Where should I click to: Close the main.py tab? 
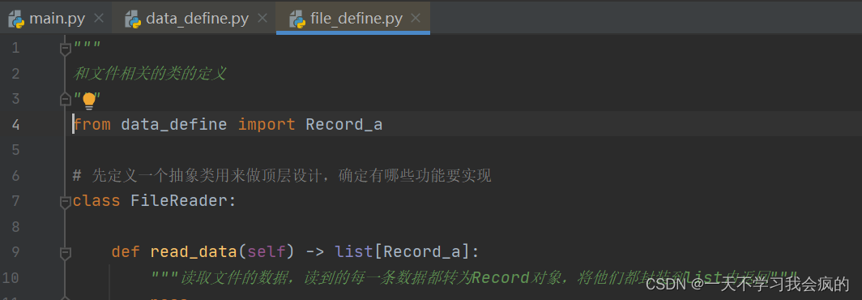point(99,18)
